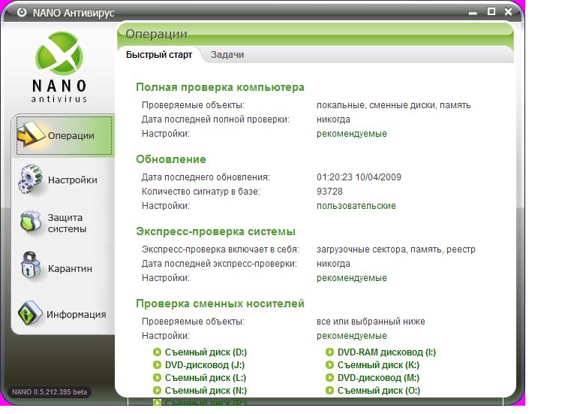
Task: Click the Защита системы shield icon
Action: point(30,223)
